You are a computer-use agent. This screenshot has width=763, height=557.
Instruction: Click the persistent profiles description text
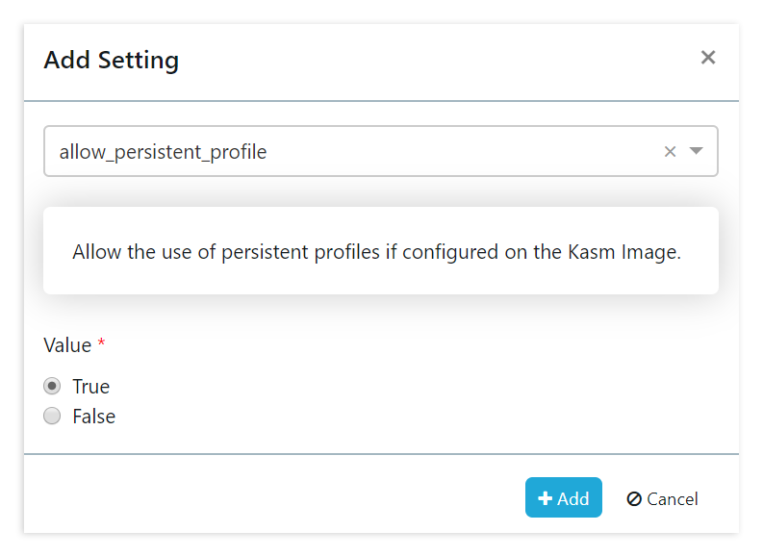click(376, 252)
